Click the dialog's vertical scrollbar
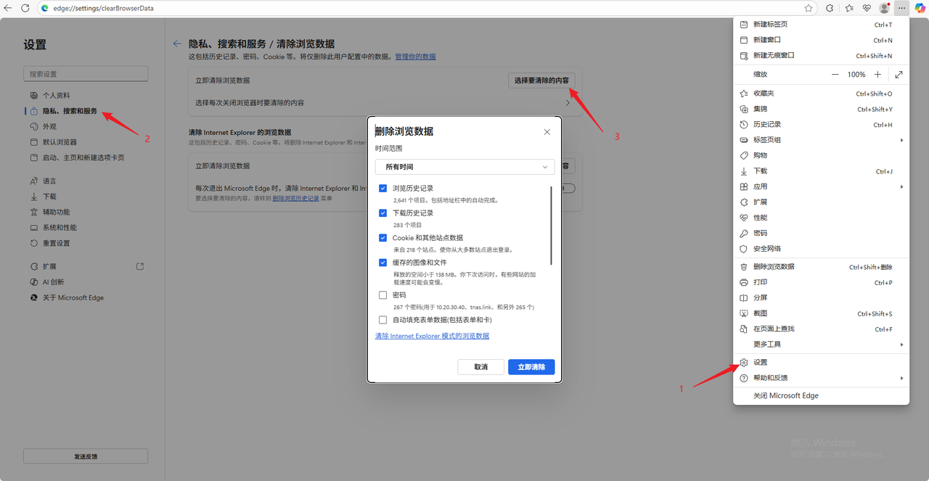929x481 pixels. [551, 225]
